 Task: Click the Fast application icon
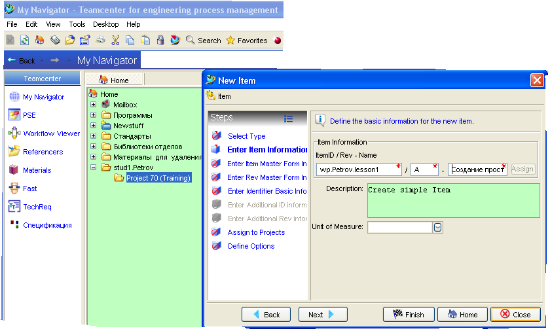14,188
